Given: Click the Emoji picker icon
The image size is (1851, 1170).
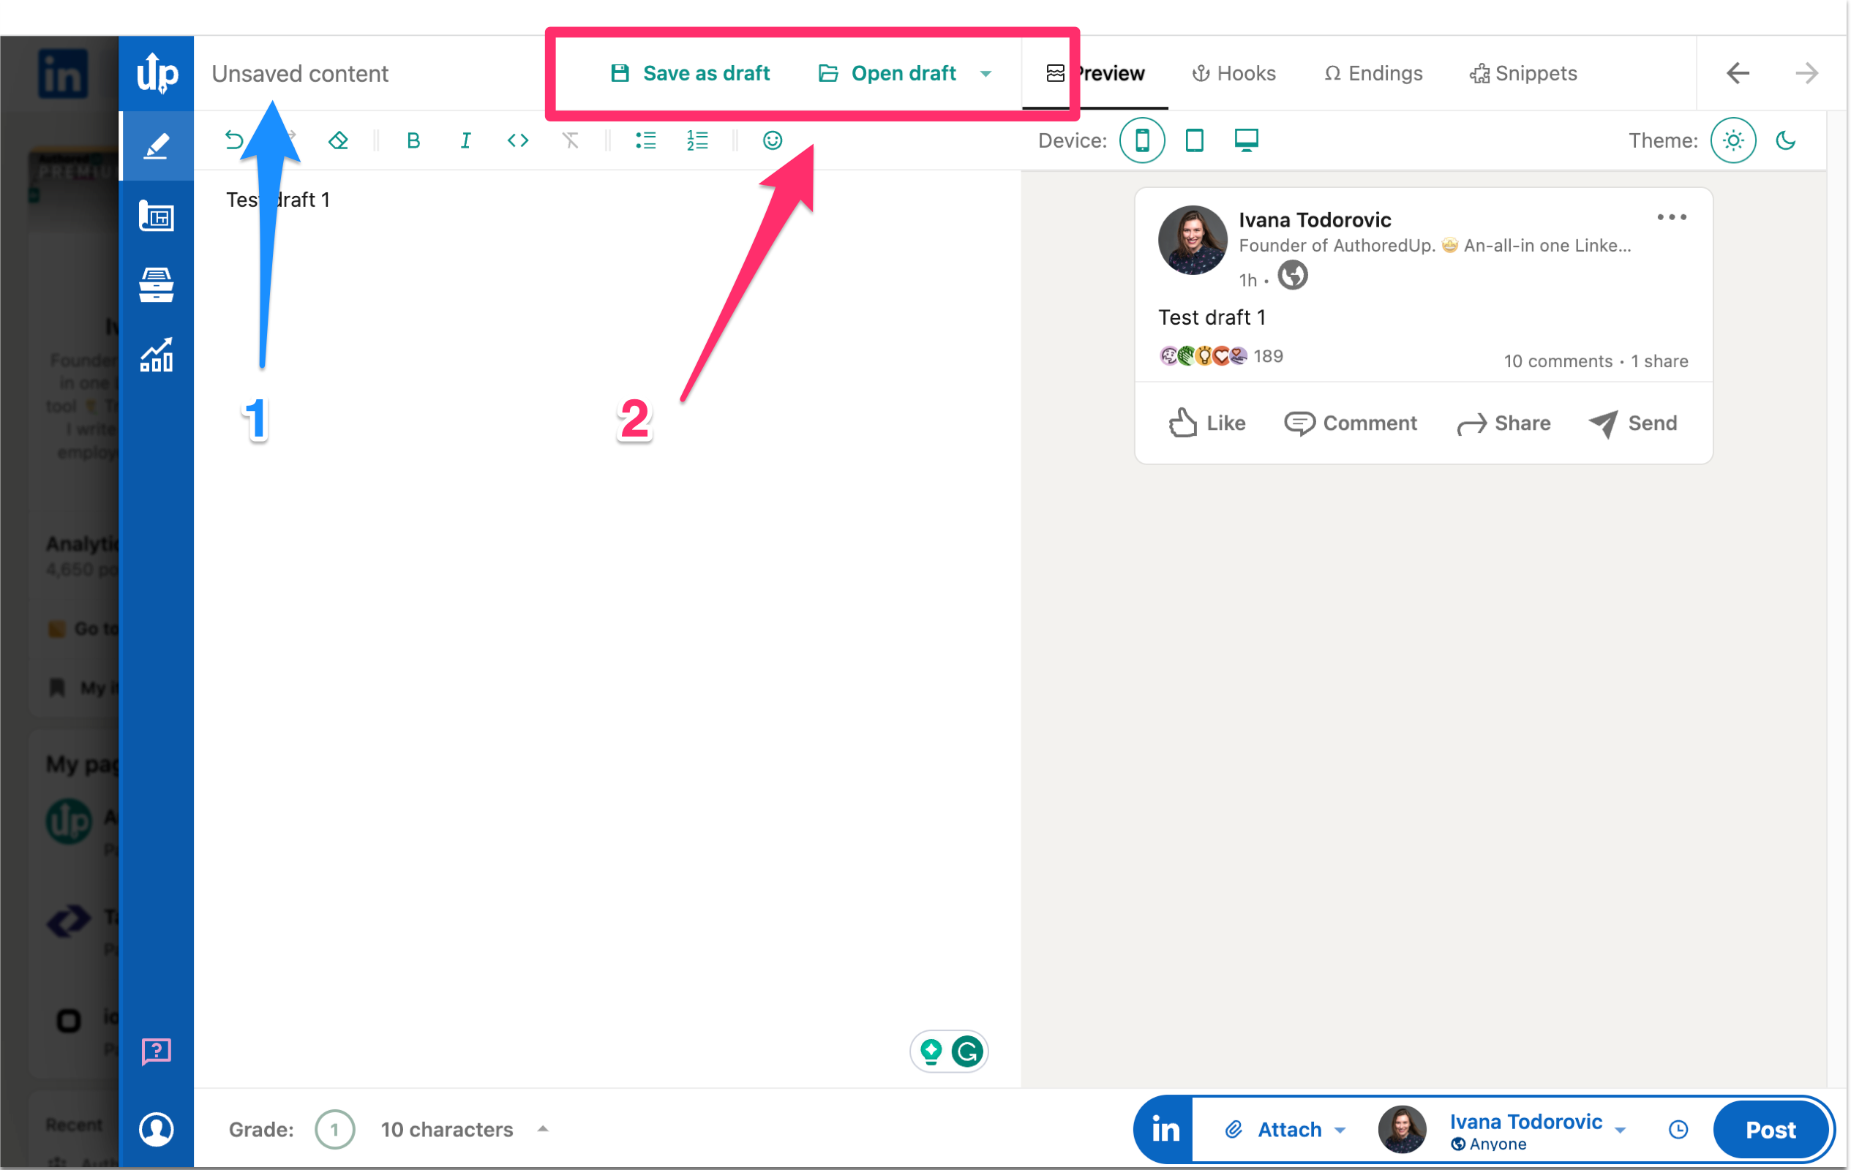Looking at the screenshot, I should point(773,140).
